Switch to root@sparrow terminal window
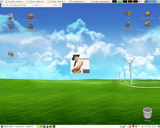Image resolution: width=160 pixels, height=128 pixels. (x=79, y=1)
